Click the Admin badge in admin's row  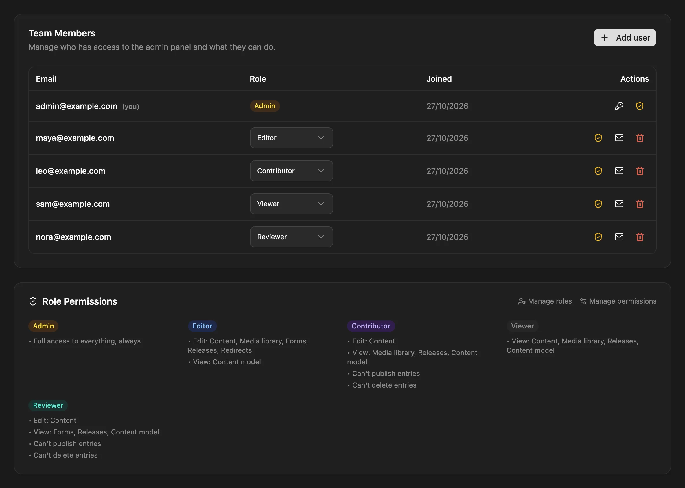click(x=265, y=106)
